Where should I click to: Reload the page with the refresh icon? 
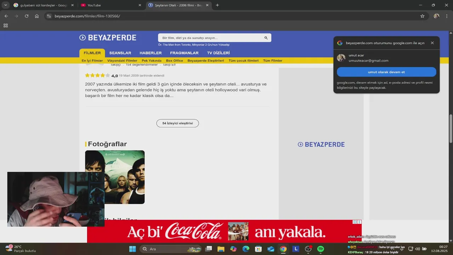pos(27,16)
